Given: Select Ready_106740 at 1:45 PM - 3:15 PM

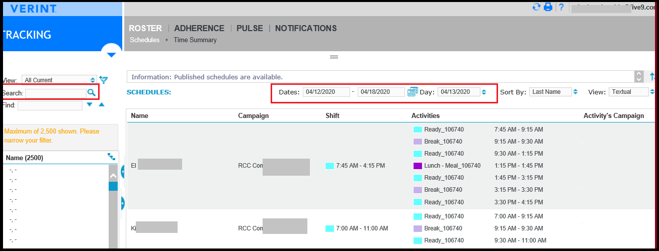Looking at the screenshot, I should pos(444,178).
